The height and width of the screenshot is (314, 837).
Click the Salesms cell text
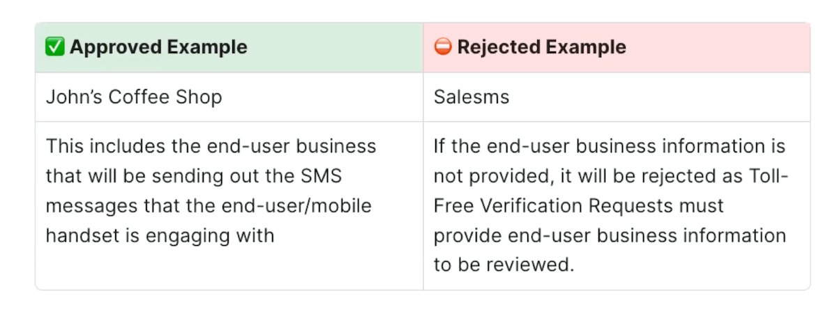(x=472, y=97)
